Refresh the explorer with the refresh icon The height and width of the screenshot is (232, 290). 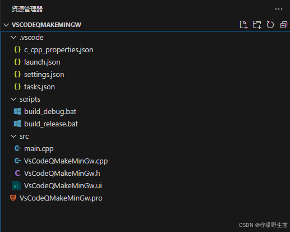pyautogui.click(x=270, y=25)
